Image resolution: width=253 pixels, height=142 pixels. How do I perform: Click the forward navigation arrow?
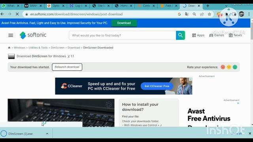click(9, 14)
